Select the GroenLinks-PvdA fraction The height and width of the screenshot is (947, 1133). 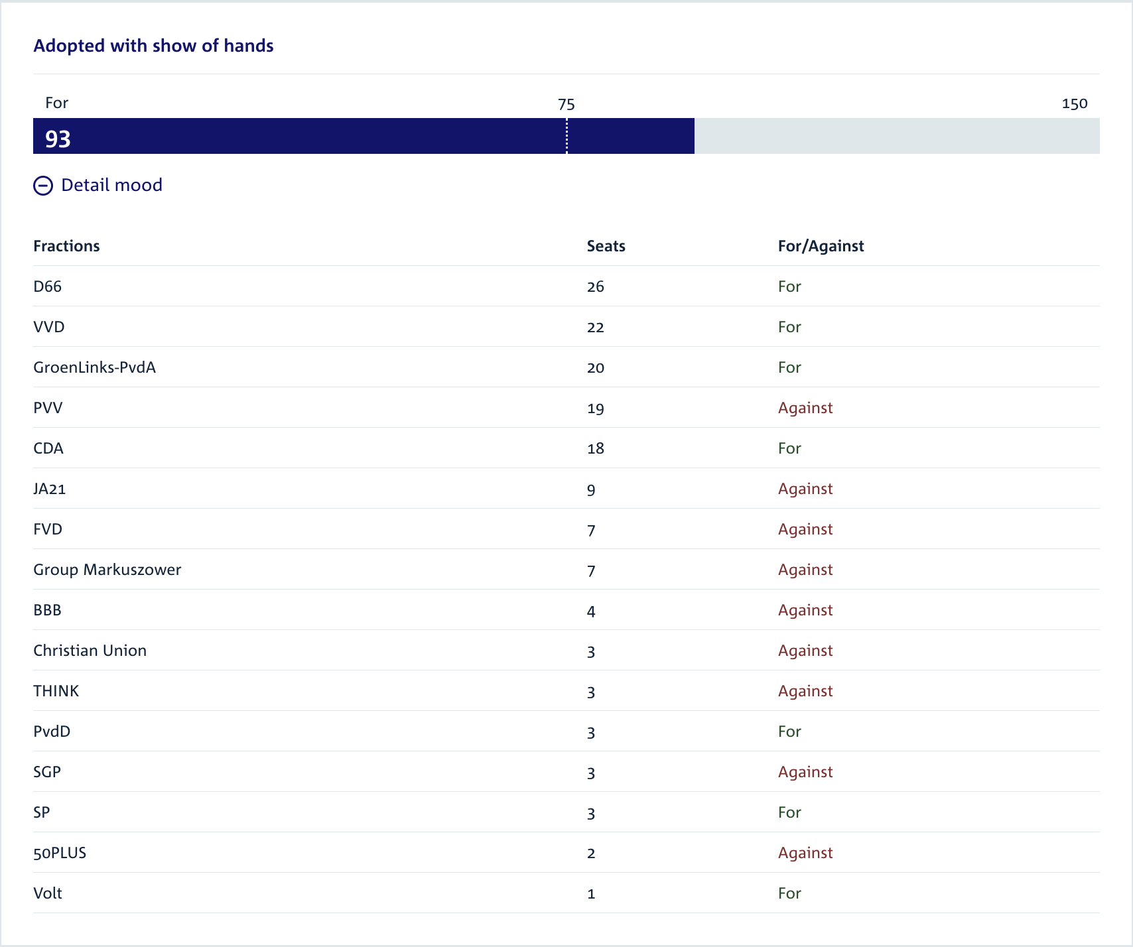[95, 367]
